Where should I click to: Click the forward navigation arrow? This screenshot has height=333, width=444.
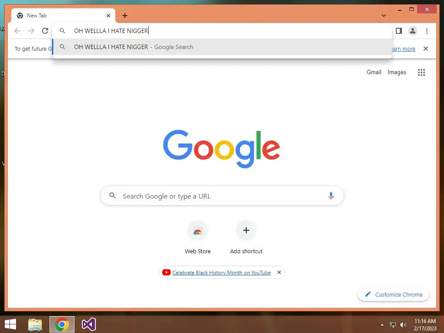(31, 31)
